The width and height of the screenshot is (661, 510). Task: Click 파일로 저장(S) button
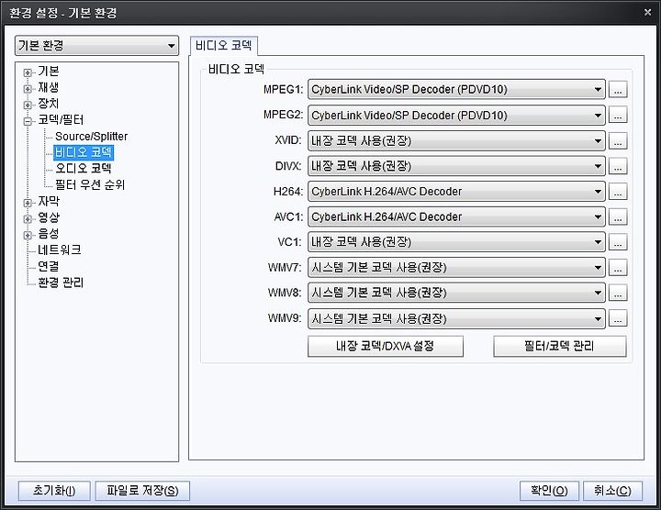pos(142,491)
